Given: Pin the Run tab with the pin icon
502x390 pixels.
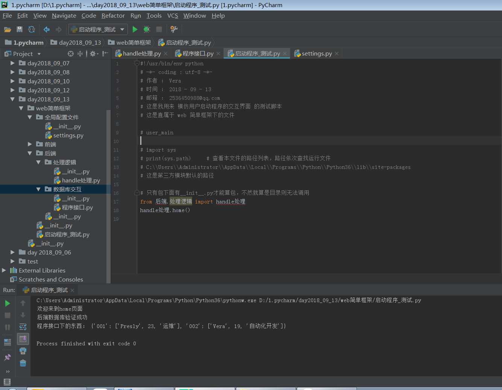Looking at the screenshot, I should click(x=7, y=357).
